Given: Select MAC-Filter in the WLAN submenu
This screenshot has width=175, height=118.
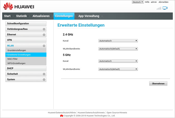Looking at the screenshot, I should (13, 59).
